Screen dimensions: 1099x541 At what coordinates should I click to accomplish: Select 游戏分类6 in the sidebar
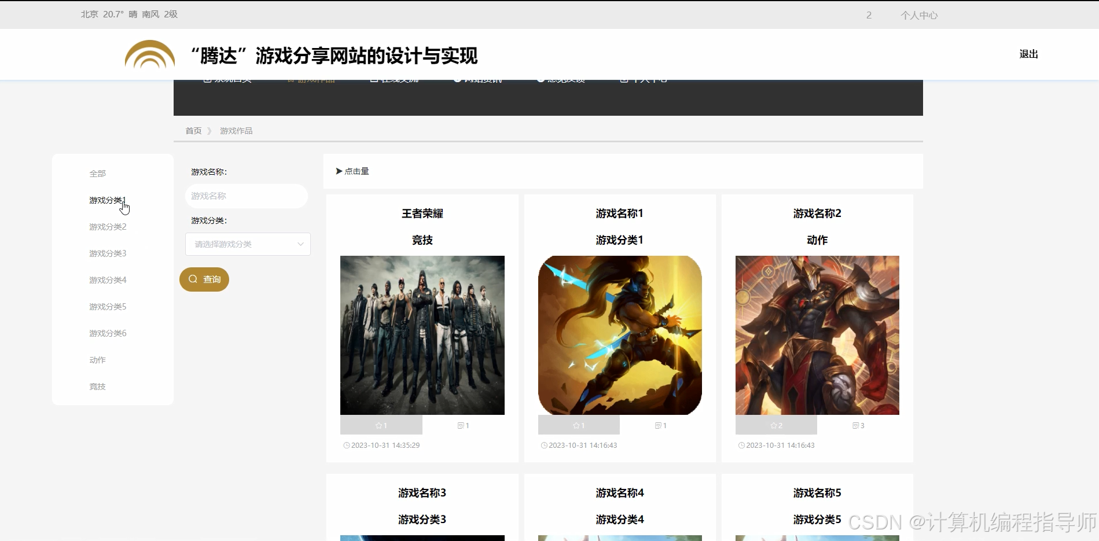[x=108, y=333]
